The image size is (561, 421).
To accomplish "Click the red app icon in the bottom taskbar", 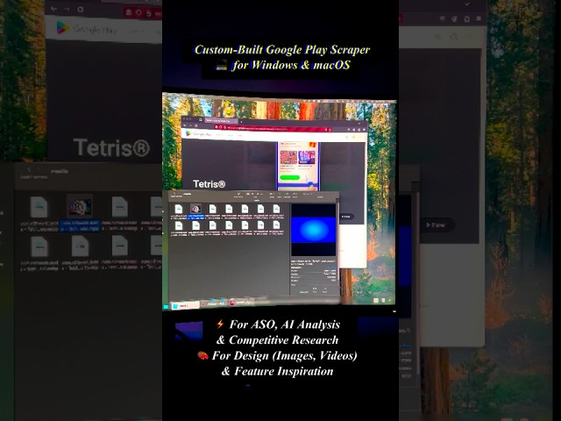I will point(231,303).
